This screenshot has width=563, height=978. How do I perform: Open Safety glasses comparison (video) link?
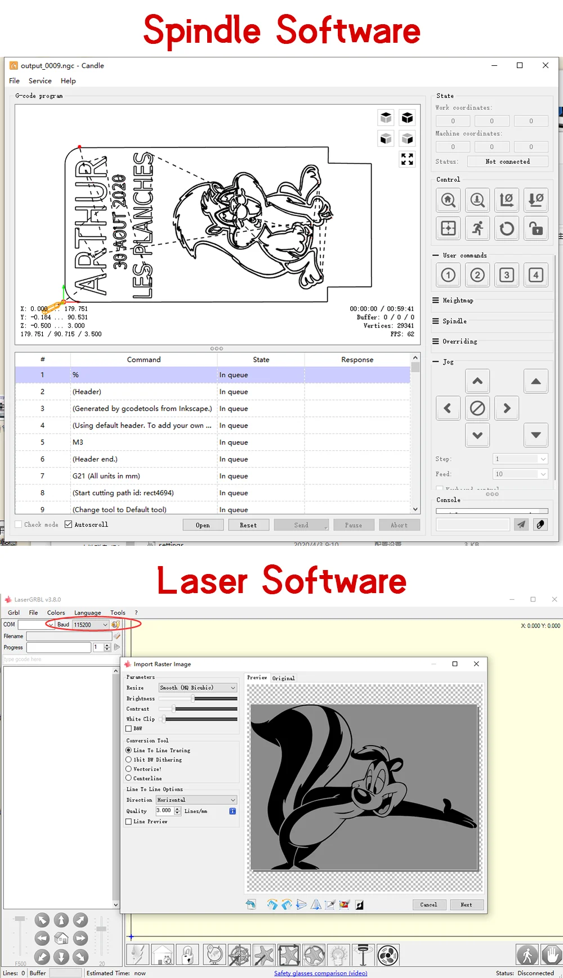tap(320, 973)
